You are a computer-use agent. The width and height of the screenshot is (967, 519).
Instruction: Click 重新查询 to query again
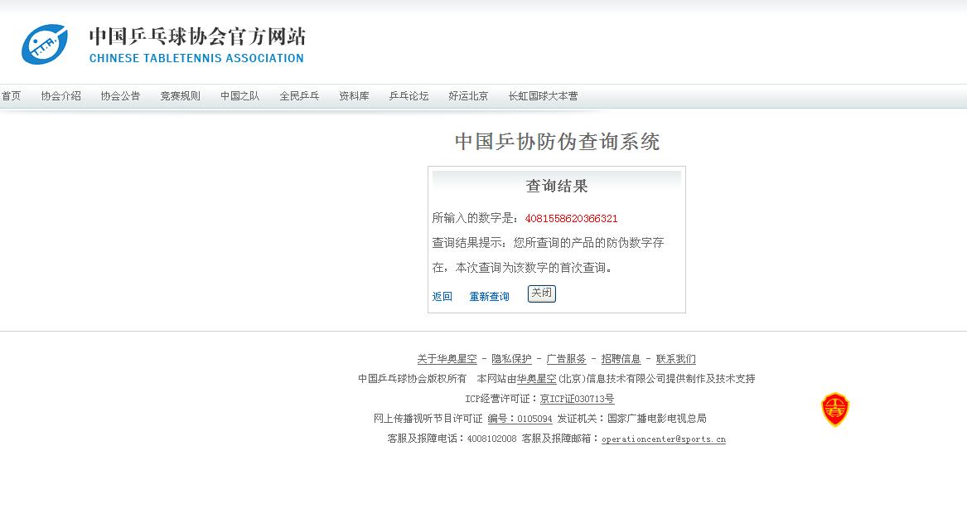(x=490, y=297)
